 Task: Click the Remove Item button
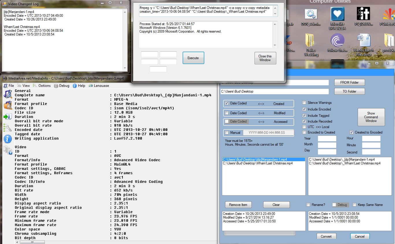pos(238,205)
